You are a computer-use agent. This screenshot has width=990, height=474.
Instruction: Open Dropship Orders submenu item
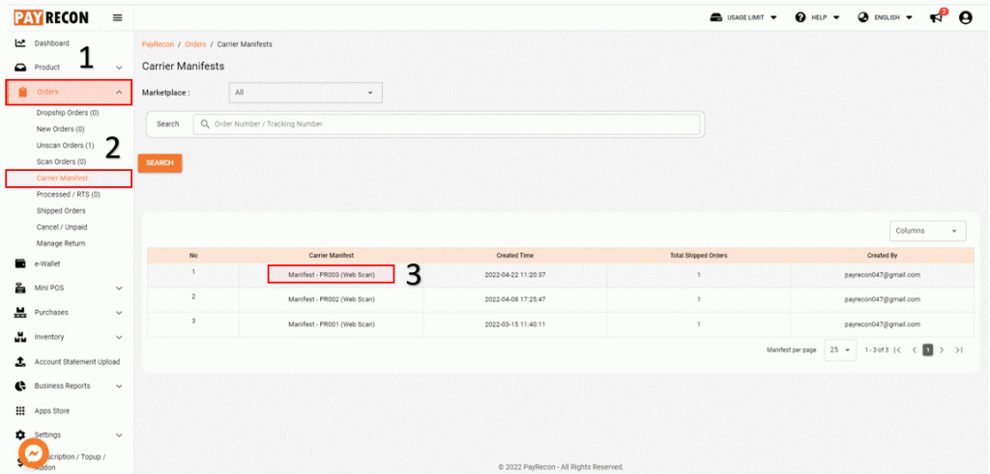68,113
